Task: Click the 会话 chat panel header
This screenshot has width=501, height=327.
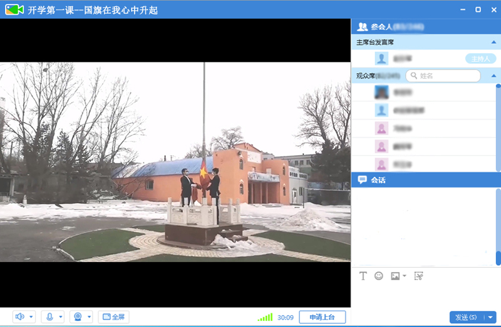Action: pos(378,180)
